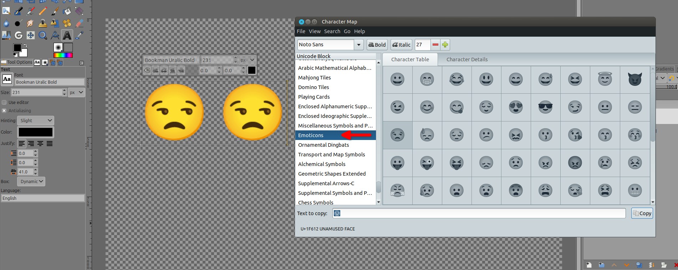This screenshot has width=678, height=270.
Task: Toggle bold in on-canvas text toolbar
Action: coord(156,70)
